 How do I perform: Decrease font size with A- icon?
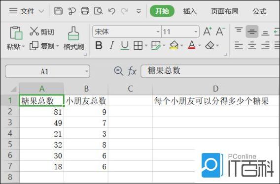tap(220, 31)
